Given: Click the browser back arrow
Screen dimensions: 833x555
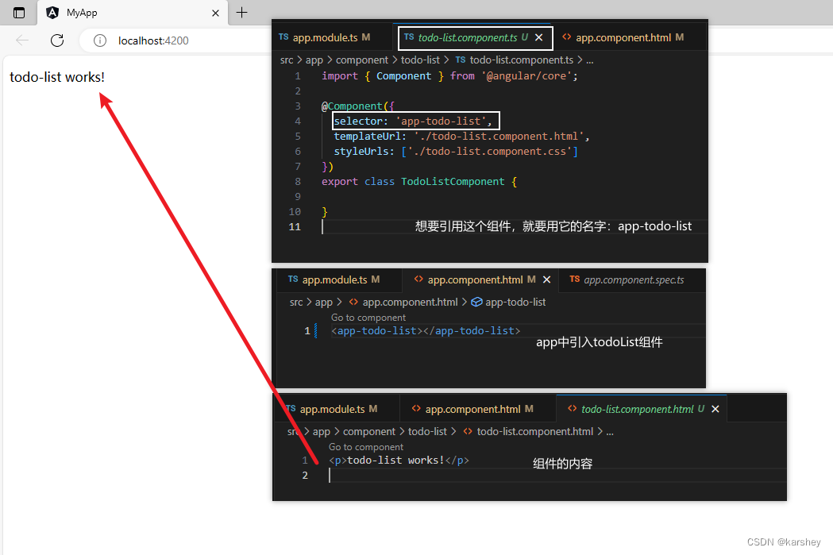Looking at the screenshot, I should 21,40.
